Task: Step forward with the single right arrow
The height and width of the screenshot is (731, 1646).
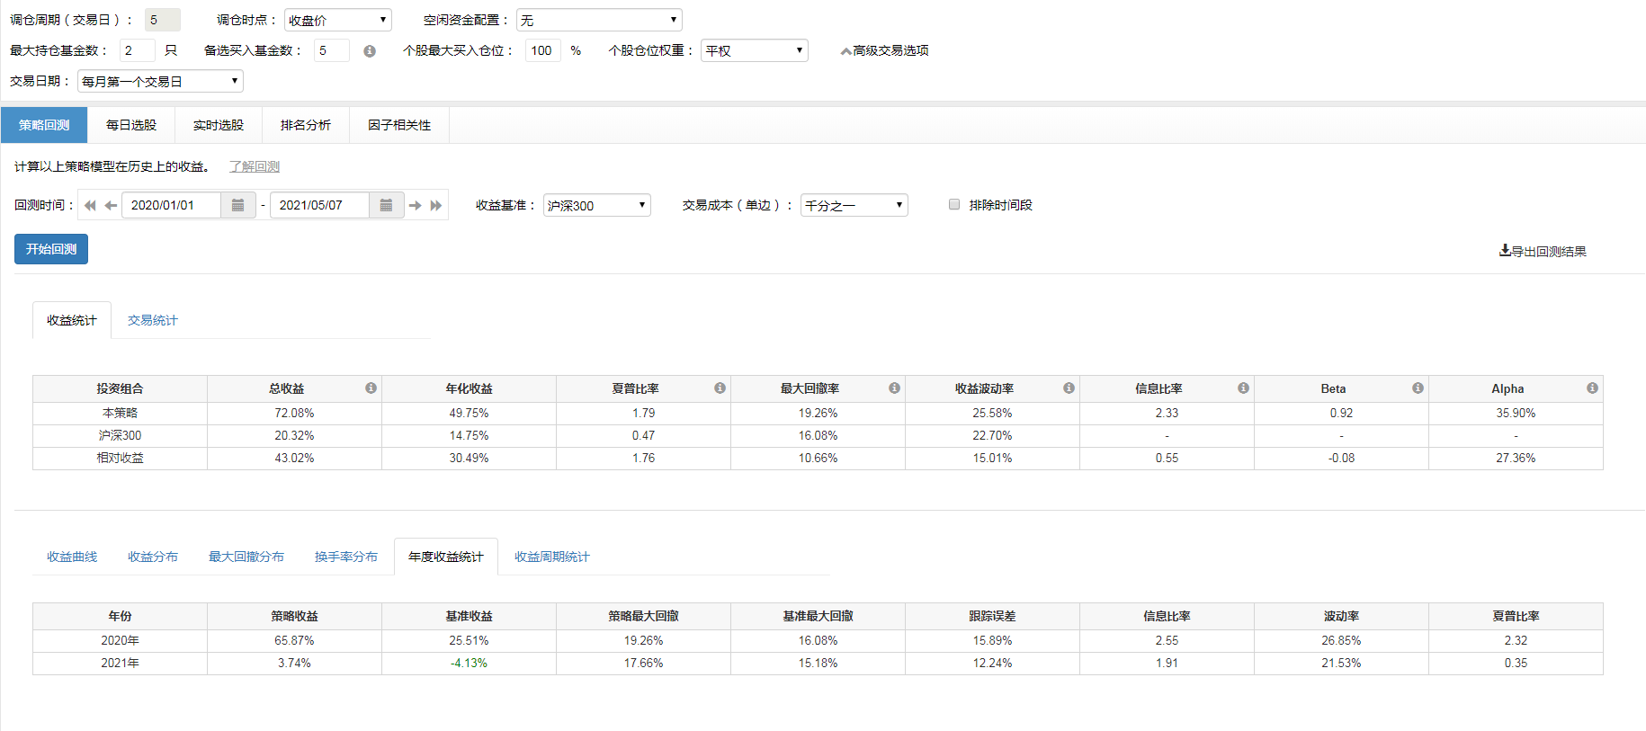Action: [x=415, y=205]
